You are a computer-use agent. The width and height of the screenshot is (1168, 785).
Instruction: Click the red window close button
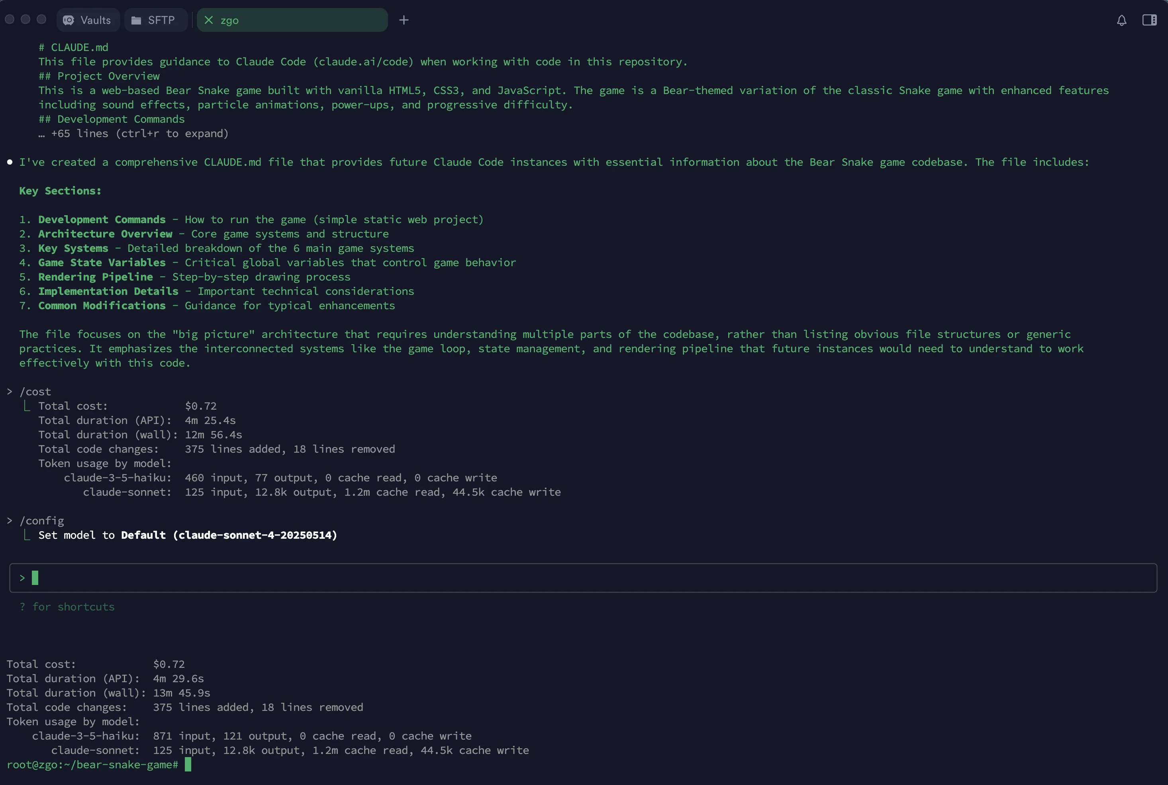pos(10,19)
